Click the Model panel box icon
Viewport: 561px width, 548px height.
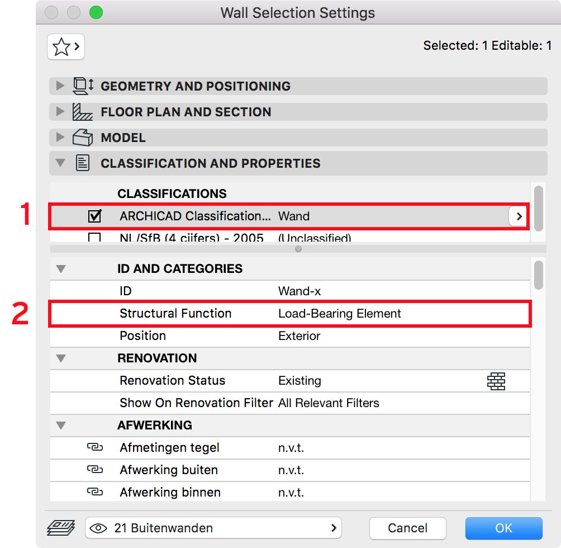click(x=83, y=138)
